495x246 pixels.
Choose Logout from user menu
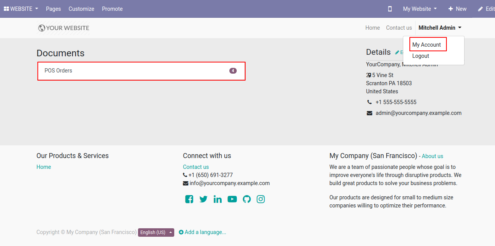[x=421, y=56]
